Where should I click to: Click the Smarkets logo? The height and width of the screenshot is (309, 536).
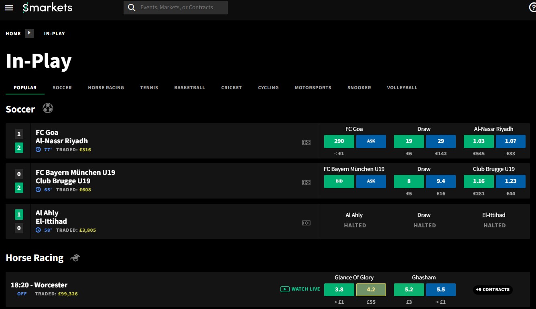click(47, 8)
